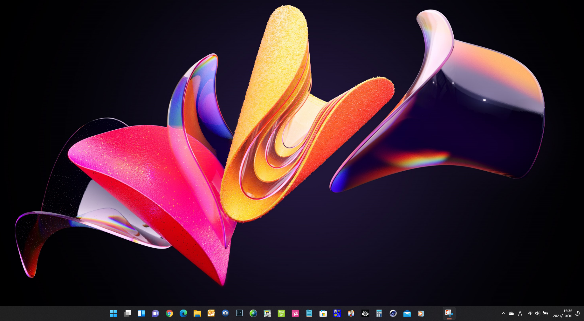Launch Microsoft Outlook

click(211, 313)
